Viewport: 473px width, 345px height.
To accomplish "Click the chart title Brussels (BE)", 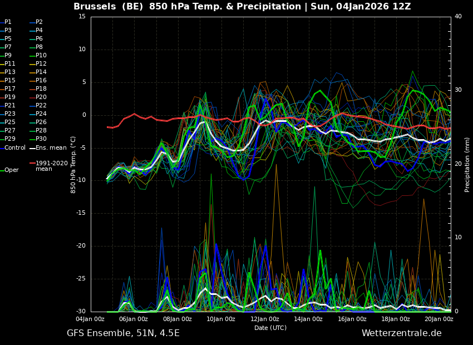I will pyautogui.click(x=109, y=6).
